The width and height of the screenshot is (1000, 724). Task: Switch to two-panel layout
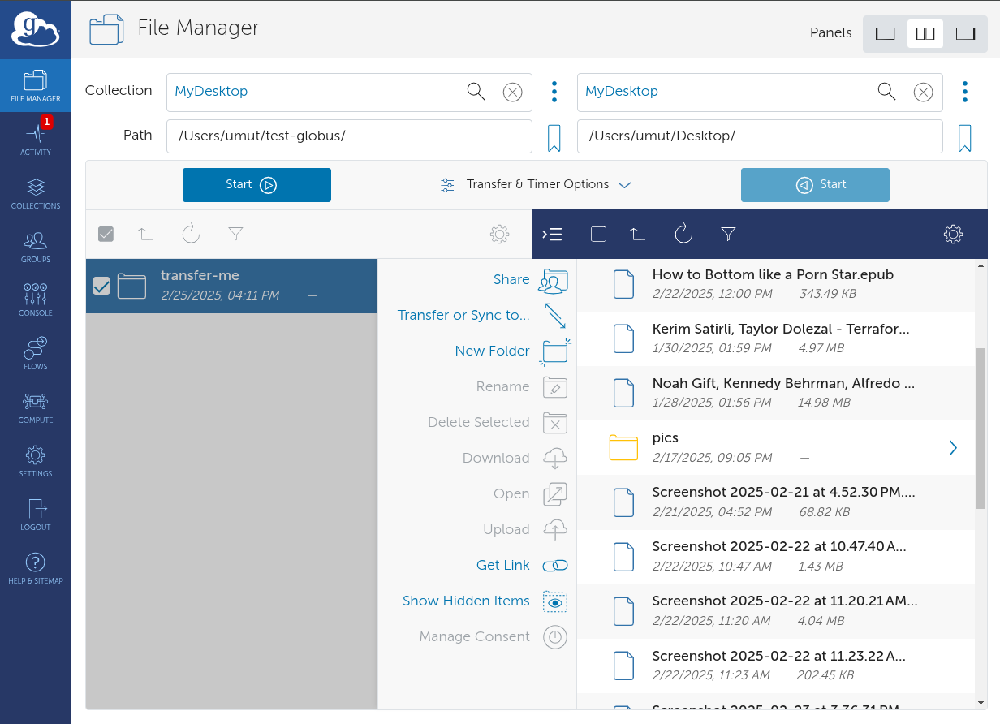(x=925, y=33)
